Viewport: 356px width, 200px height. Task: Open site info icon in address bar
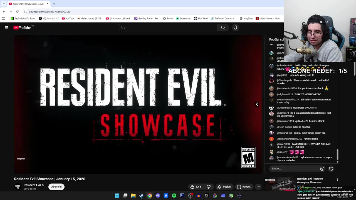pyautogui.click(x=25, y=12)
